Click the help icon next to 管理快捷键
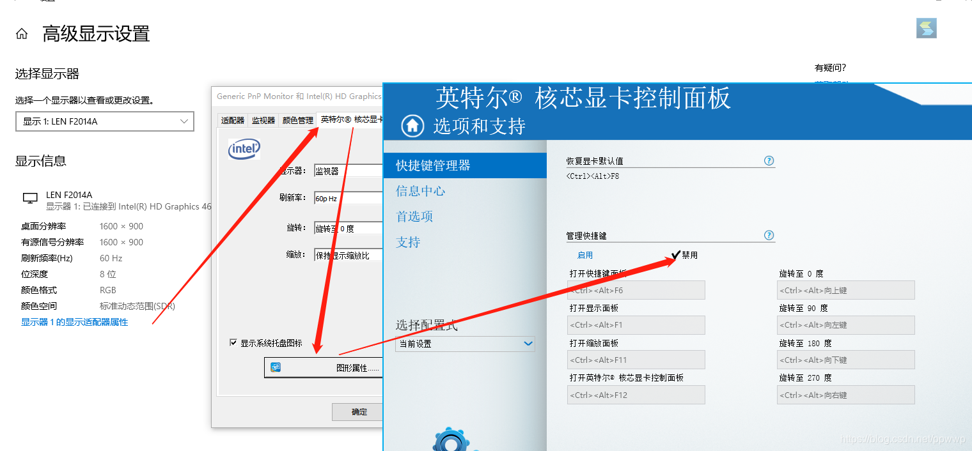Viewport: 972px width, 451px height. point(769,235)
